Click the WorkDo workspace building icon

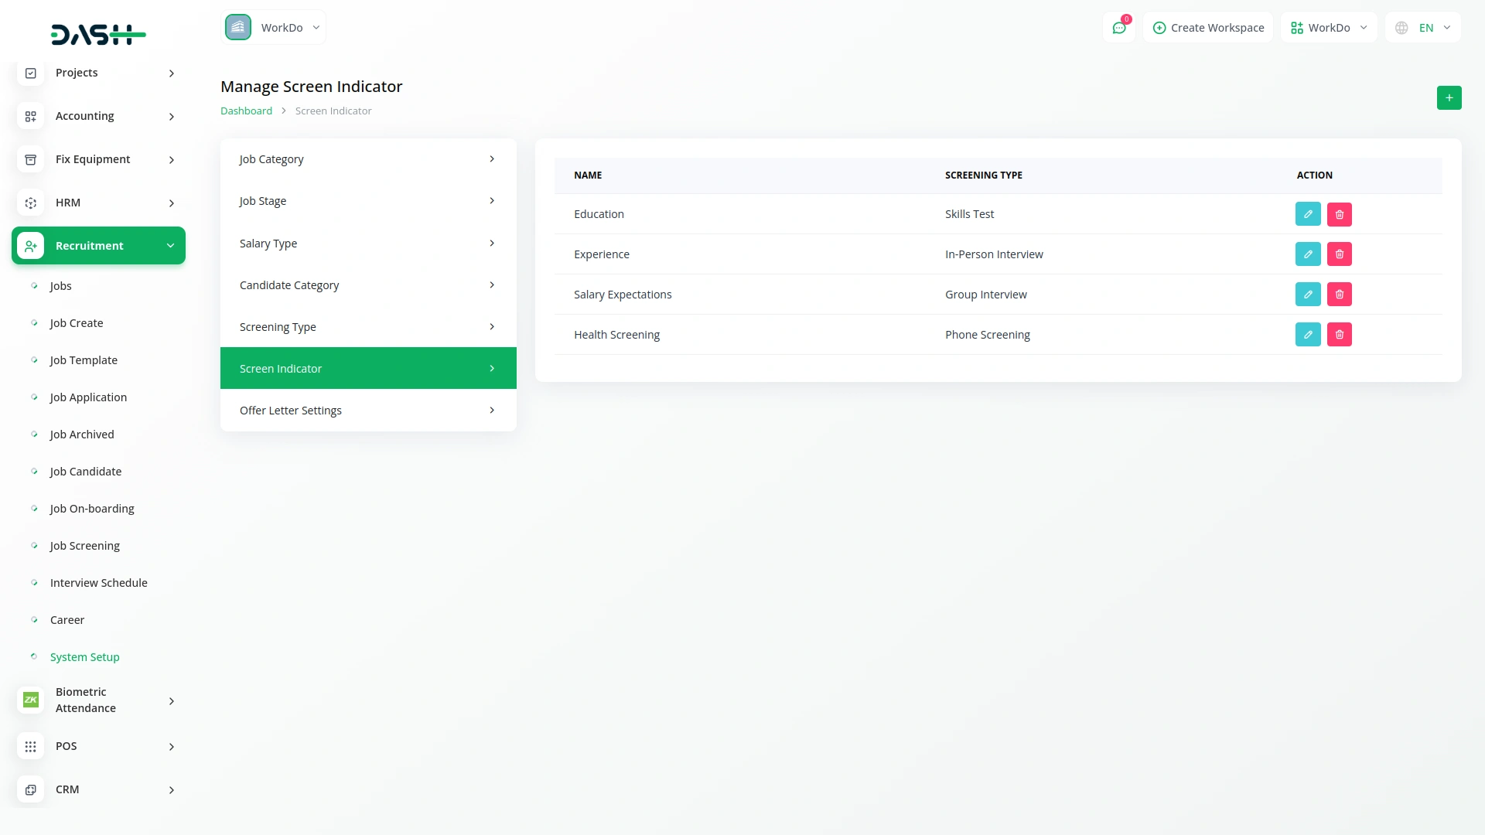click(238, 27)
